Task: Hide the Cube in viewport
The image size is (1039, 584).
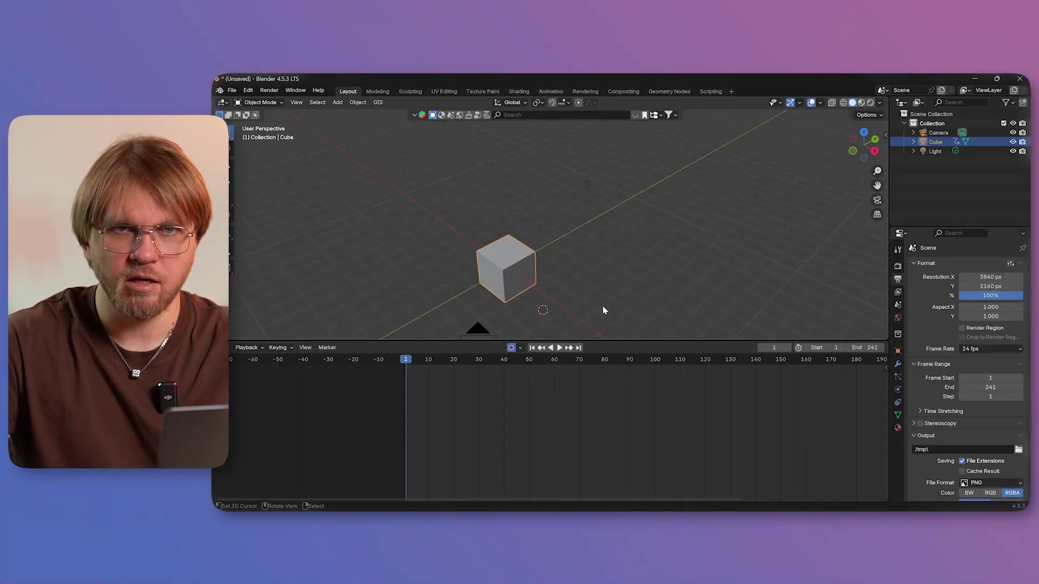Action: pyautogui.click(x=1013, y=142)
